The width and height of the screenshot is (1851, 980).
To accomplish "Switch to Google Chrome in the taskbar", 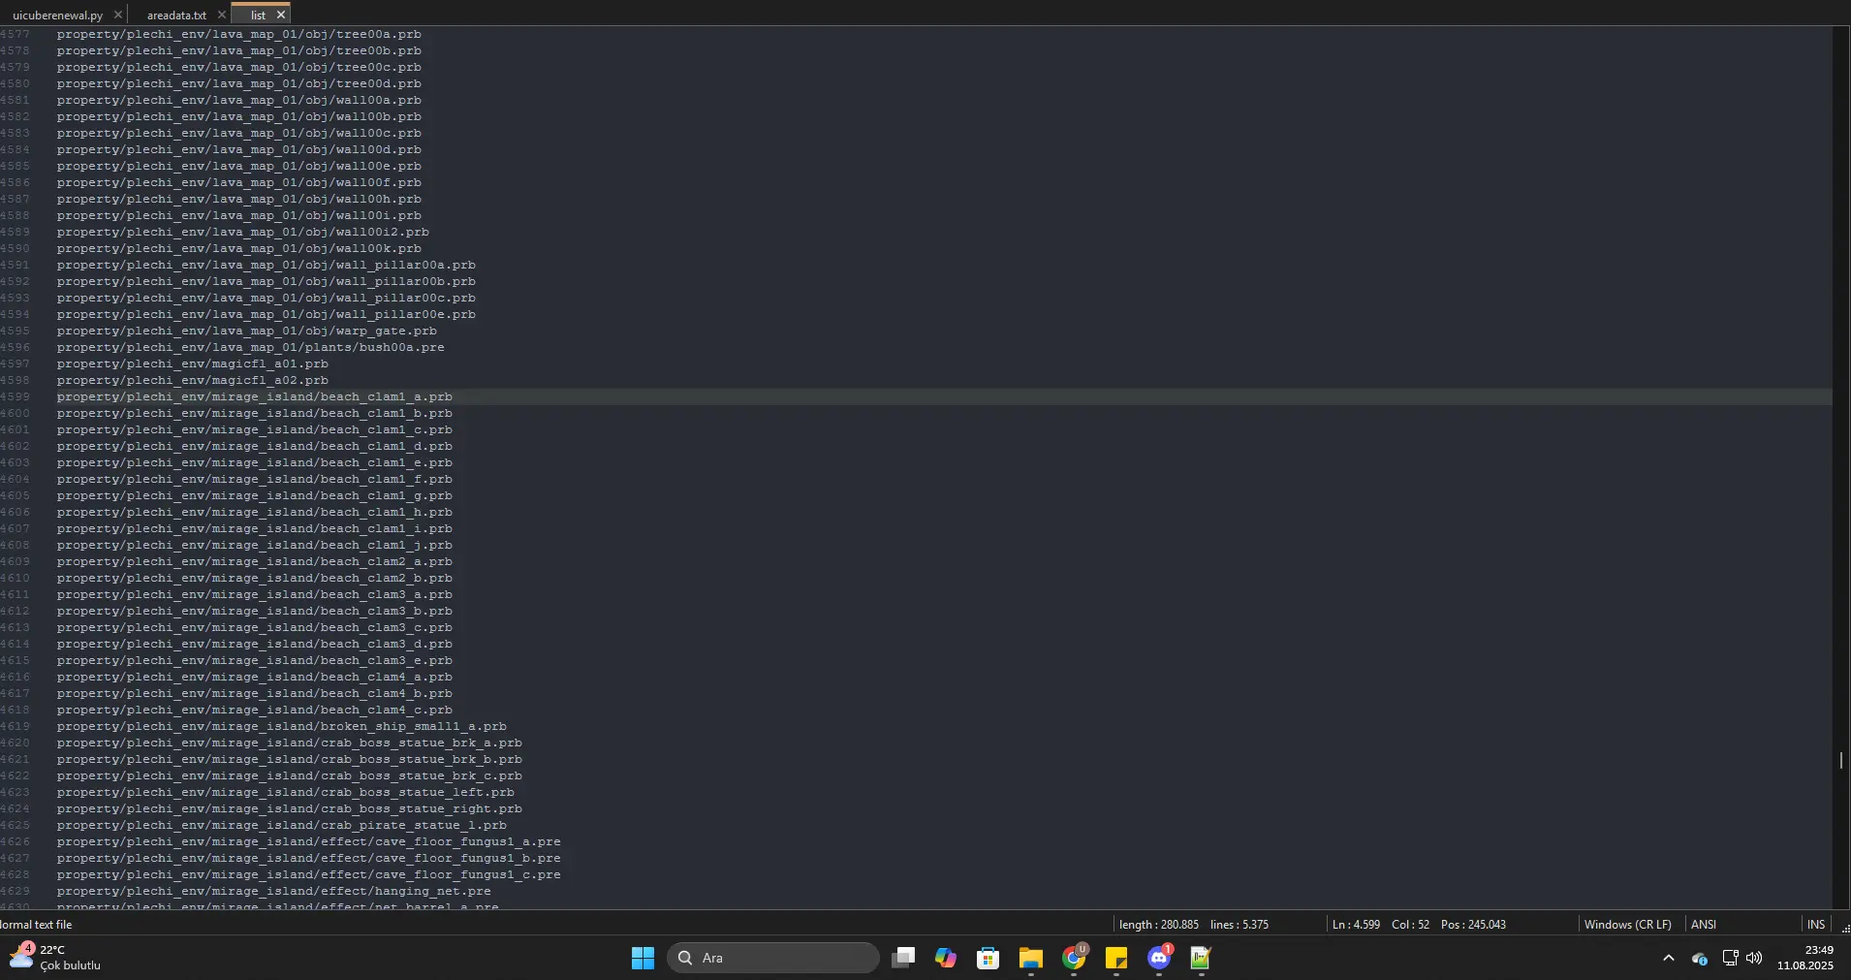I will 1074,958.
